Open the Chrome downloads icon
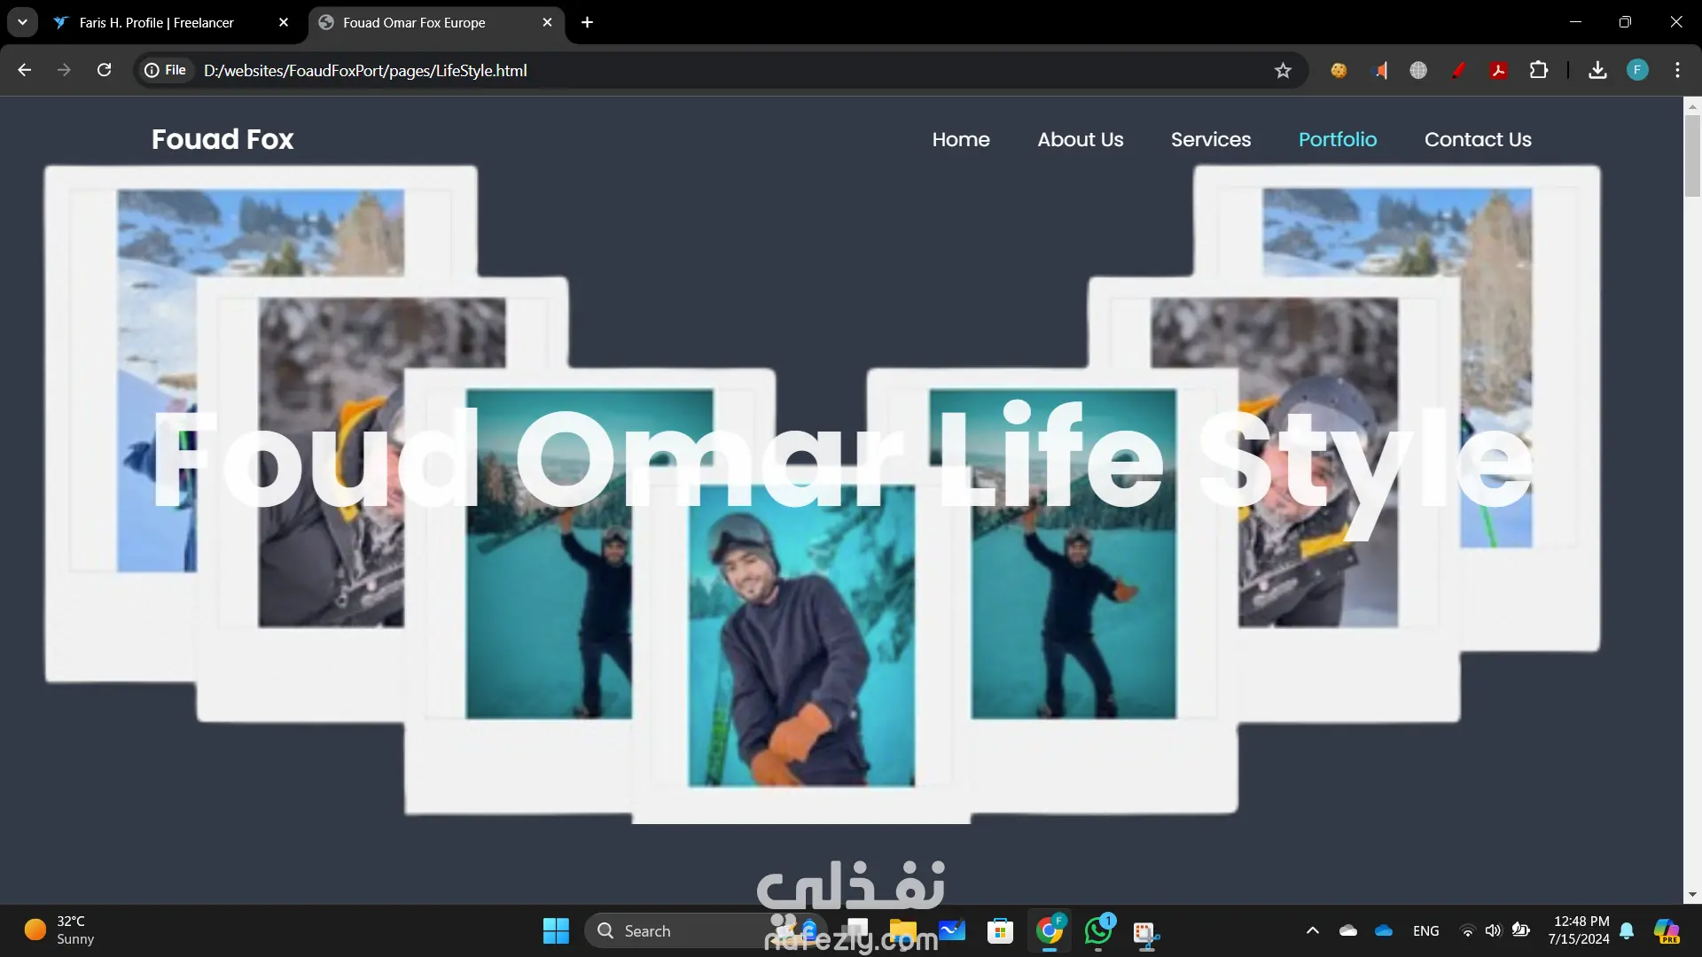Viewport: 1702px width, 957px height. (x=1597, y=71)
